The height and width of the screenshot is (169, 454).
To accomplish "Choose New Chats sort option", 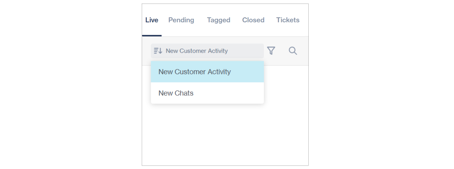I will click(x=176, y=93).
